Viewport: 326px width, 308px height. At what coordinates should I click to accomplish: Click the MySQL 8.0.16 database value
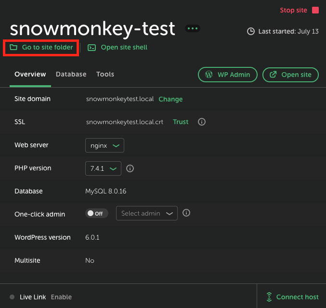tap(105, 191)
